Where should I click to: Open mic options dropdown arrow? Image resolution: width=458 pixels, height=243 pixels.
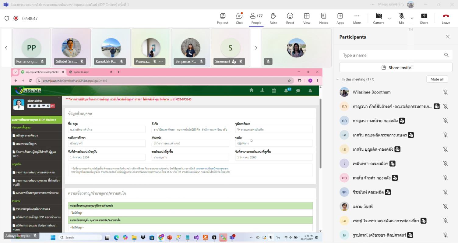(412, 19)
